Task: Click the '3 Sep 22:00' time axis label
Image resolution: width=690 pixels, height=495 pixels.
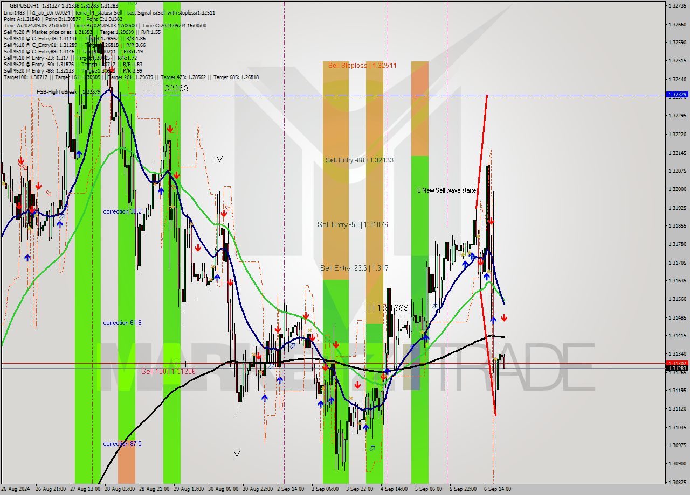Action: (x=360, y=489)
